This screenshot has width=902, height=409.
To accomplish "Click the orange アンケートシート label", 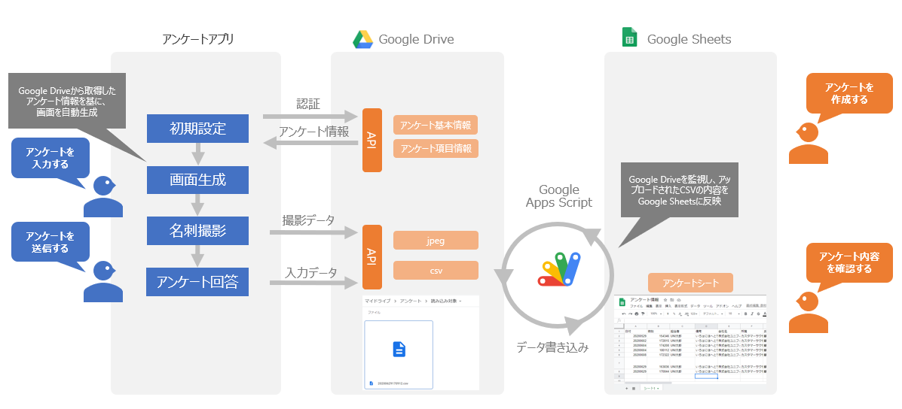I will pos(690,283).
